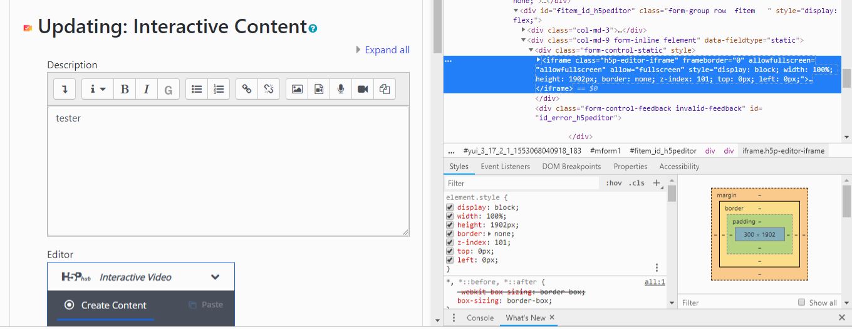Expand the border shorthand value triangle

click(x=489, y=234)
